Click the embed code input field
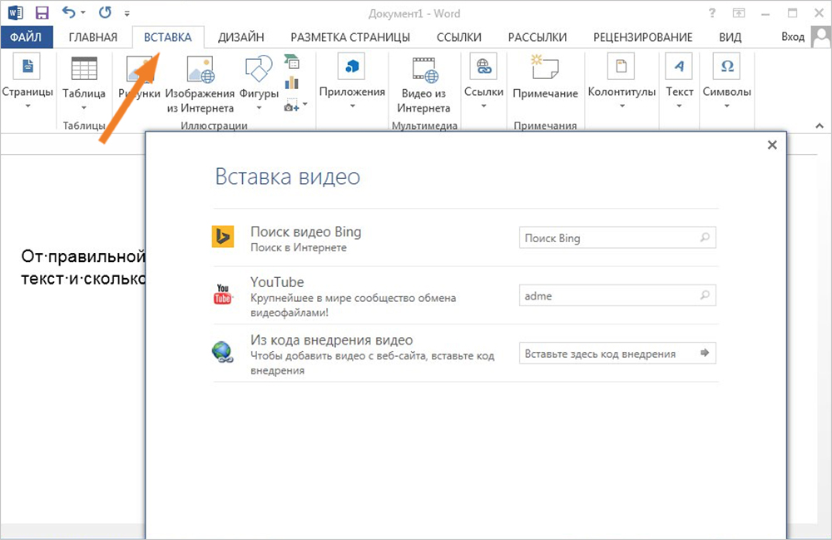This screenshot has height=540, width=832. click(617, 354)
